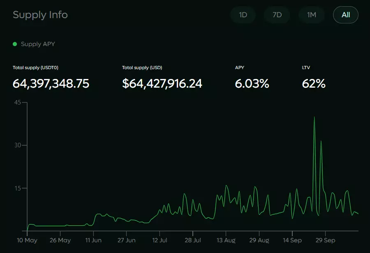The image size is (370, 253).
Task: Click the 64,397,348.75 USDT0 supply value
Action: [x=51, y=84]
